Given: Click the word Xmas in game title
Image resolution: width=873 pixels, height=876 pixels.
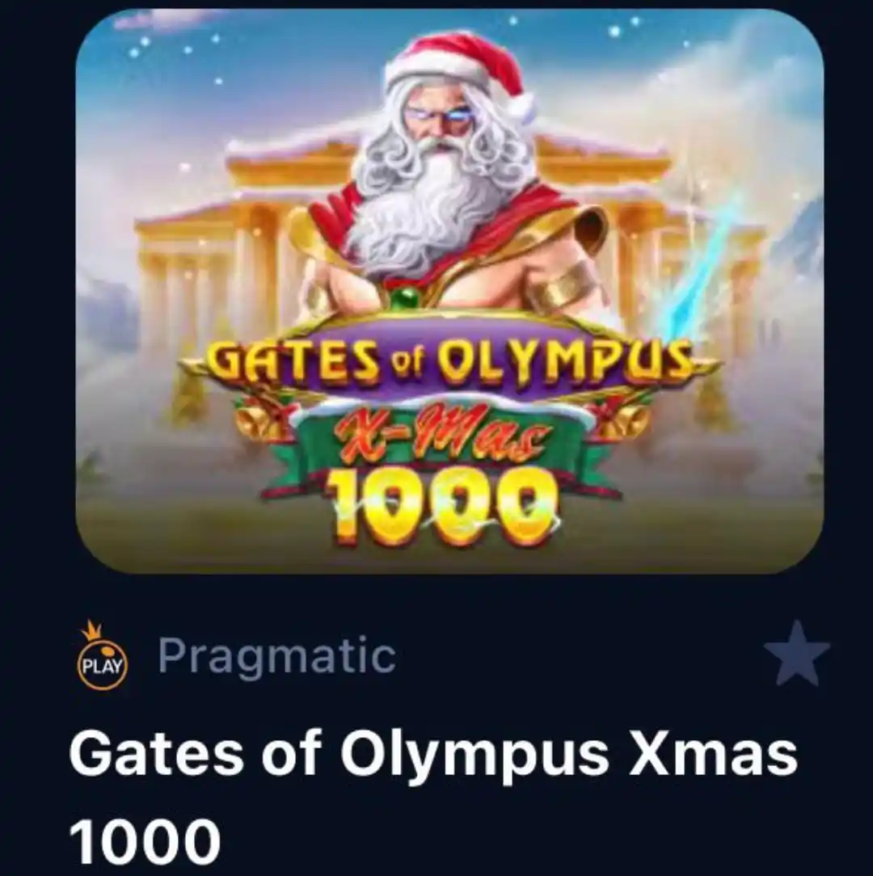Looking at the screenshot, I should [x=715, y=754].
